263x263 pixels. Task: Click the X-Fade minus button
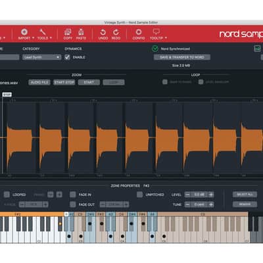tap(22, 204)
